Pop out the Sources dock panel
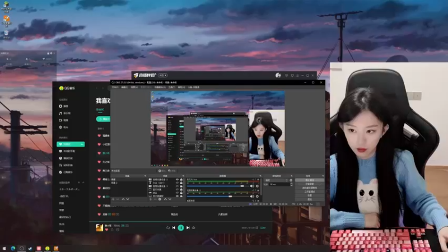Image resolution: width=448 pixels, height=252 pixels. click(183, 176)
